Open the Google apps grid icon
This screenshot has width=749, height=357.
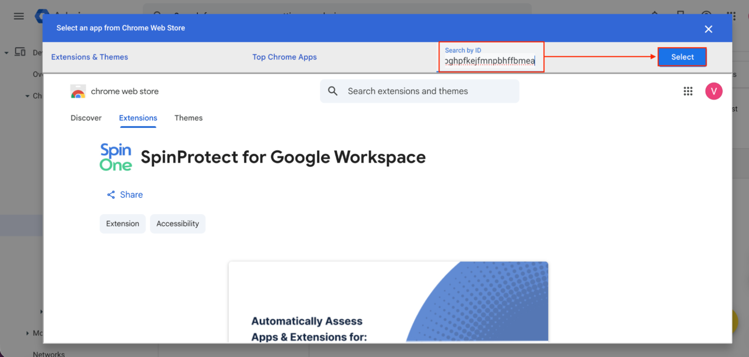point(688,91)
